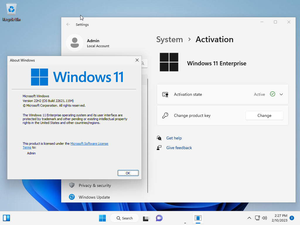The width and height of the screenshot is (300, 225).
Task: Open the network tray icon
Action: click(x=257, y=218)
